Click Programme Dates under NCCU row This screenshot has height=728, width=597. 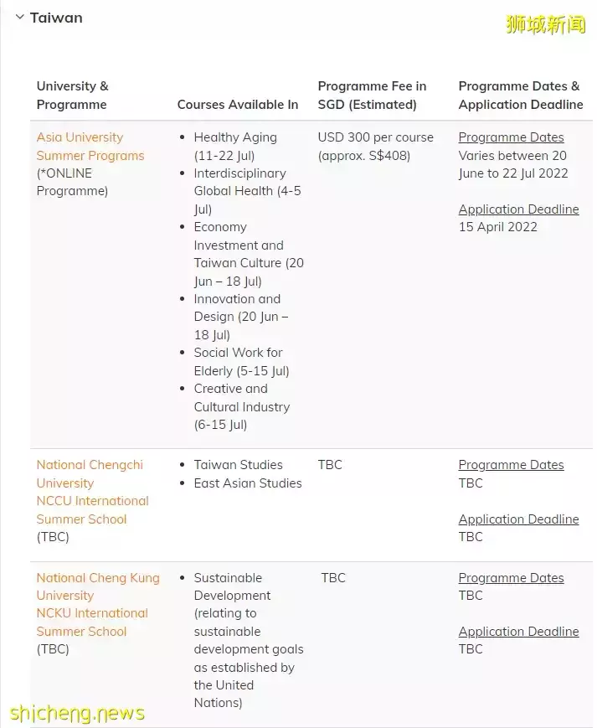click(x=511, y=465)
